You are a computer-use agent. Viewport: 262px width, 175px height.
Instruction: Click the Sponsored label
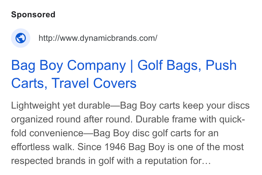tap(33, 15)
